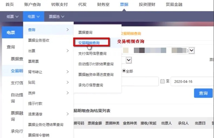Screen dimensions: 214x138
Task: Open 查询 submenu in the dropdown
Action: 48,30
